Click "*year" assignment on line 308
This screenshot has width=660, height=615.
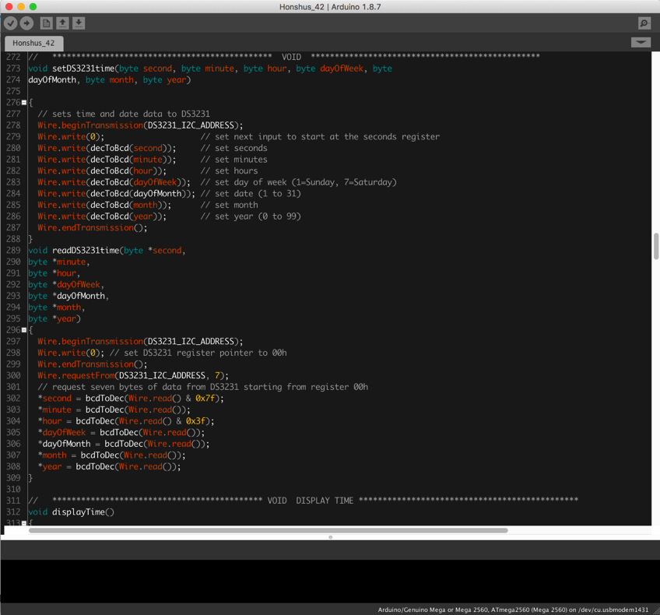pos(50,466)
